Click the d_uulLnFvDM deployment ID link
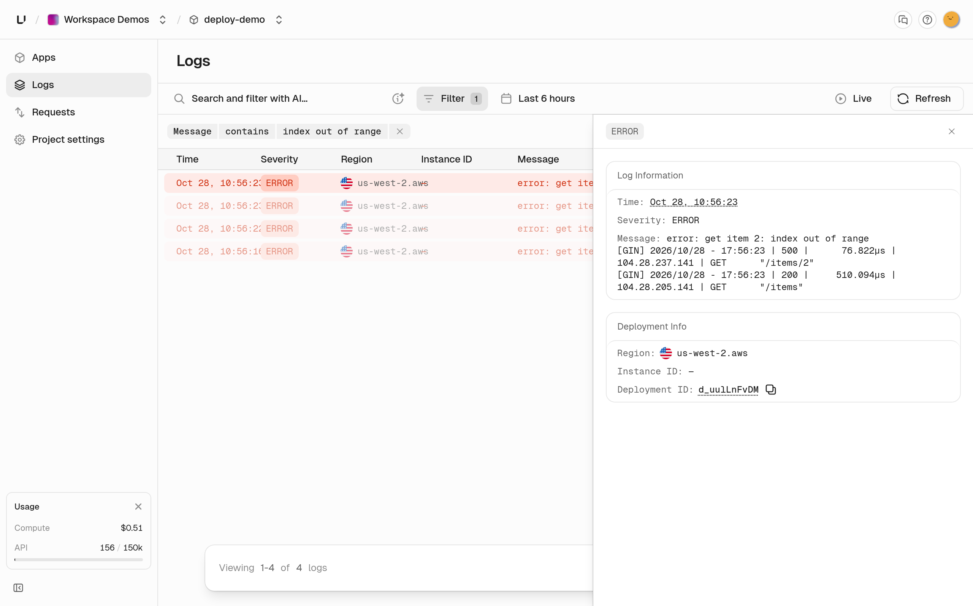Viewport: 973px width, 606px height. click(728, 390)
